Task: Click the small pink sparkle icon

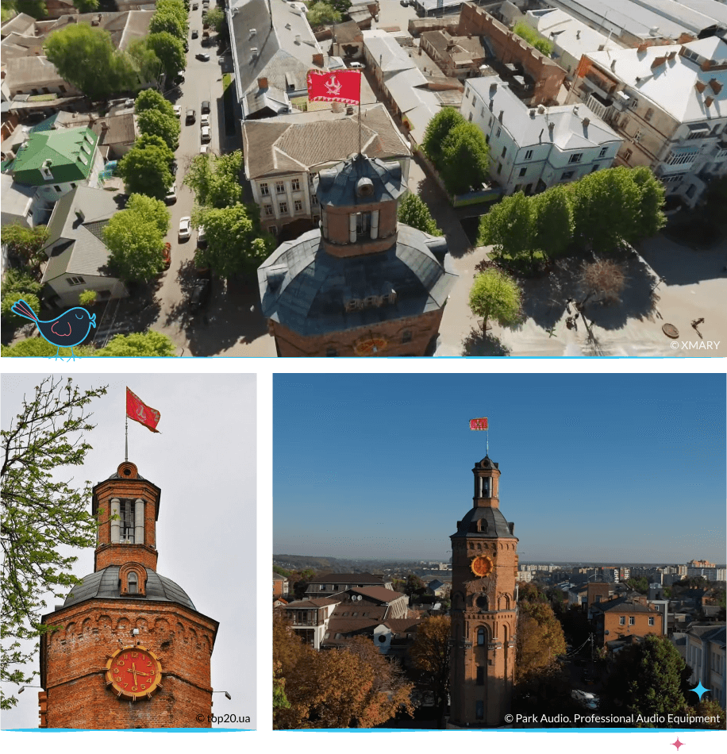Action: [677, 744]
